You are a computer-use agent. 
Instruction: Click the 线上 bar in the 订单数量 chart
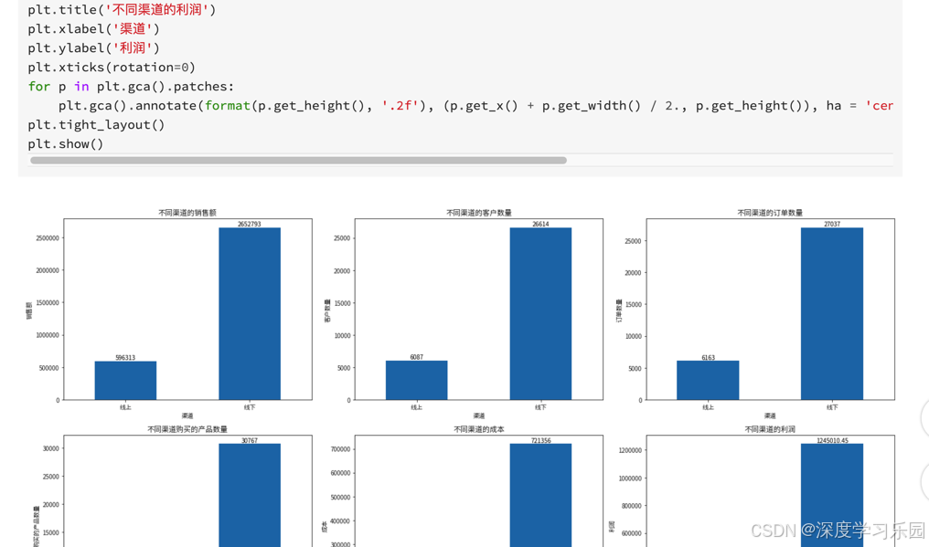tap(708, 381)
